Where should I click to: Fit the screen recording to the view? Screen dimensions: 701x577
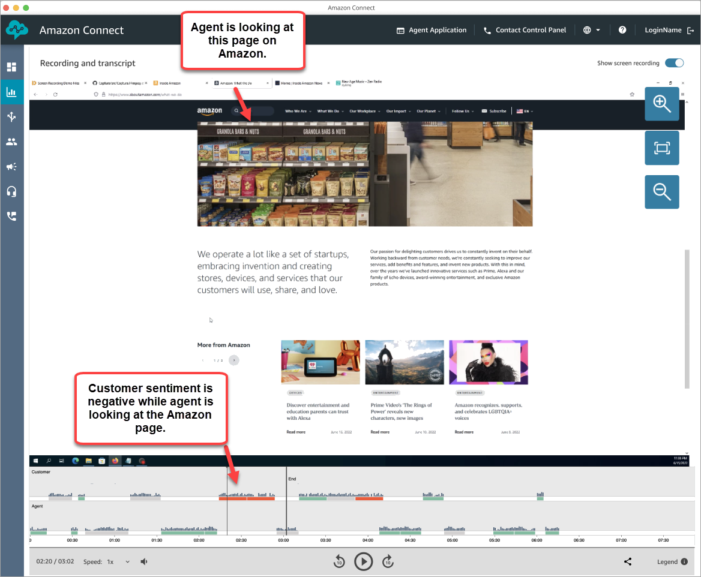661,148
